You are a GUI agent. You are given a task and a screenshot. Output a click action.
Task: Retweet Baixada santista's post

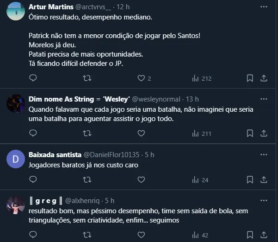click(86, 180)
